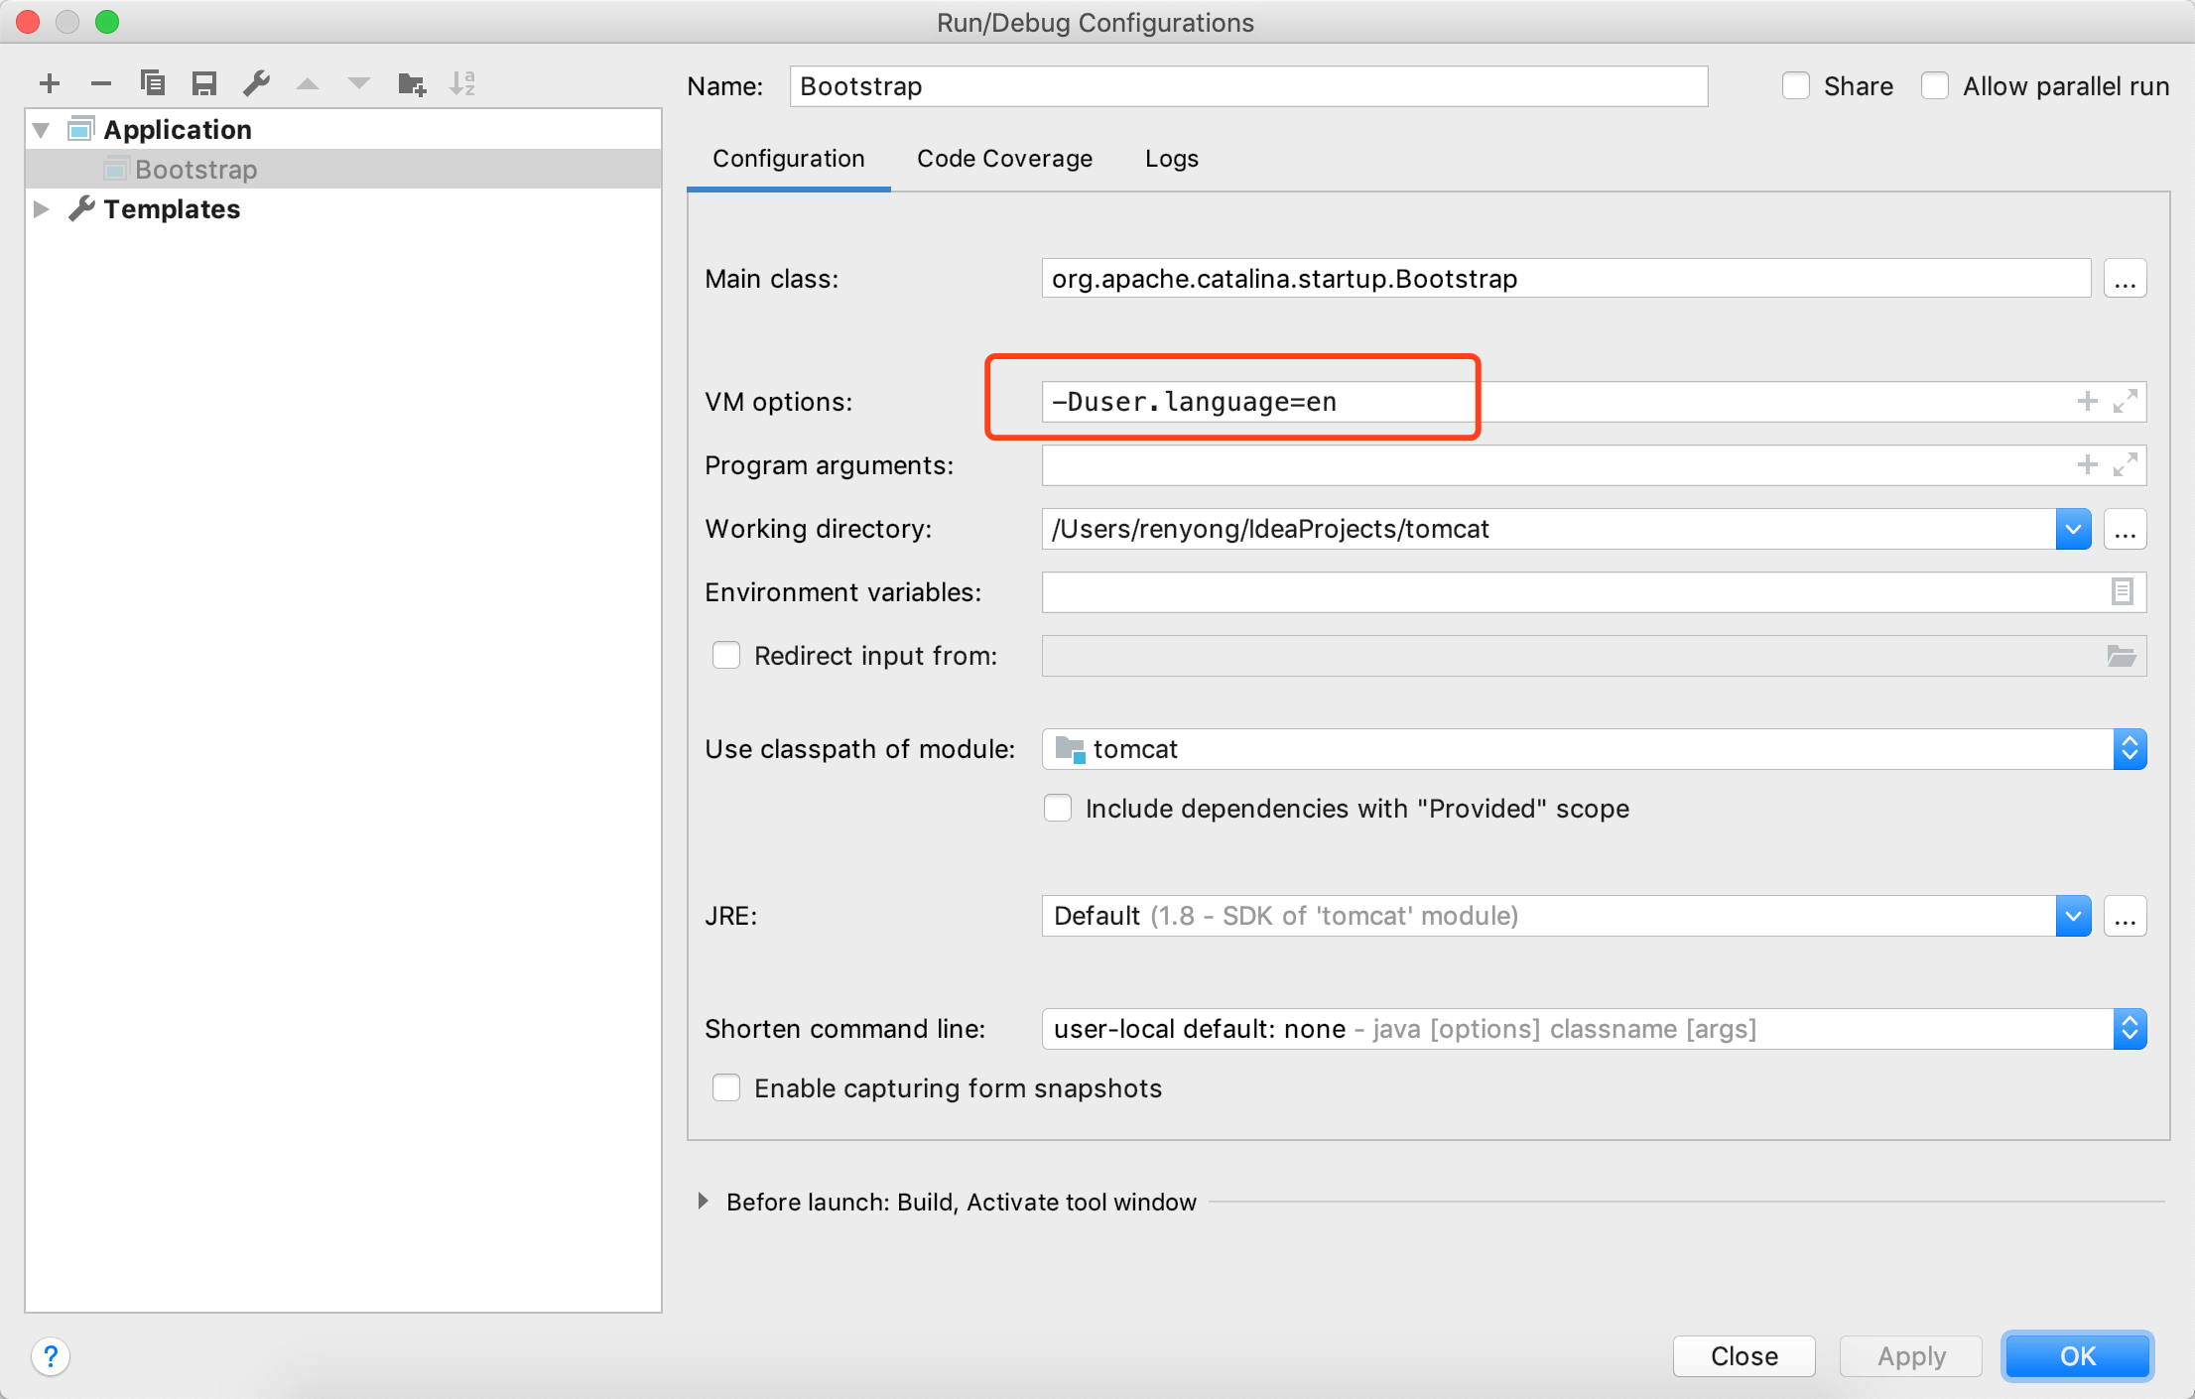Screen dimensions: 2195x1399
Task: Enable the Share checkbox
Action: [x=1796, y=86]
